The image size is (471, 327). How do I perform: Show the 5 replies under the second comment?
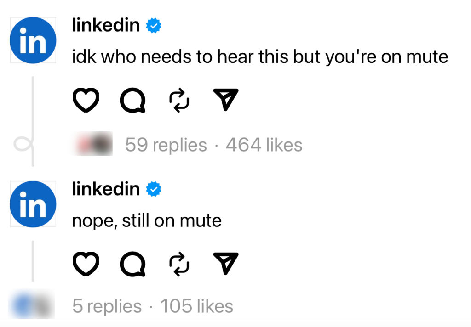point(106,305)
